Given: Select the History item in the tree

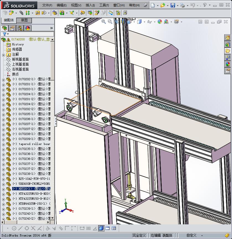Looking at the screenshot, I should click(x=18, y=44).
